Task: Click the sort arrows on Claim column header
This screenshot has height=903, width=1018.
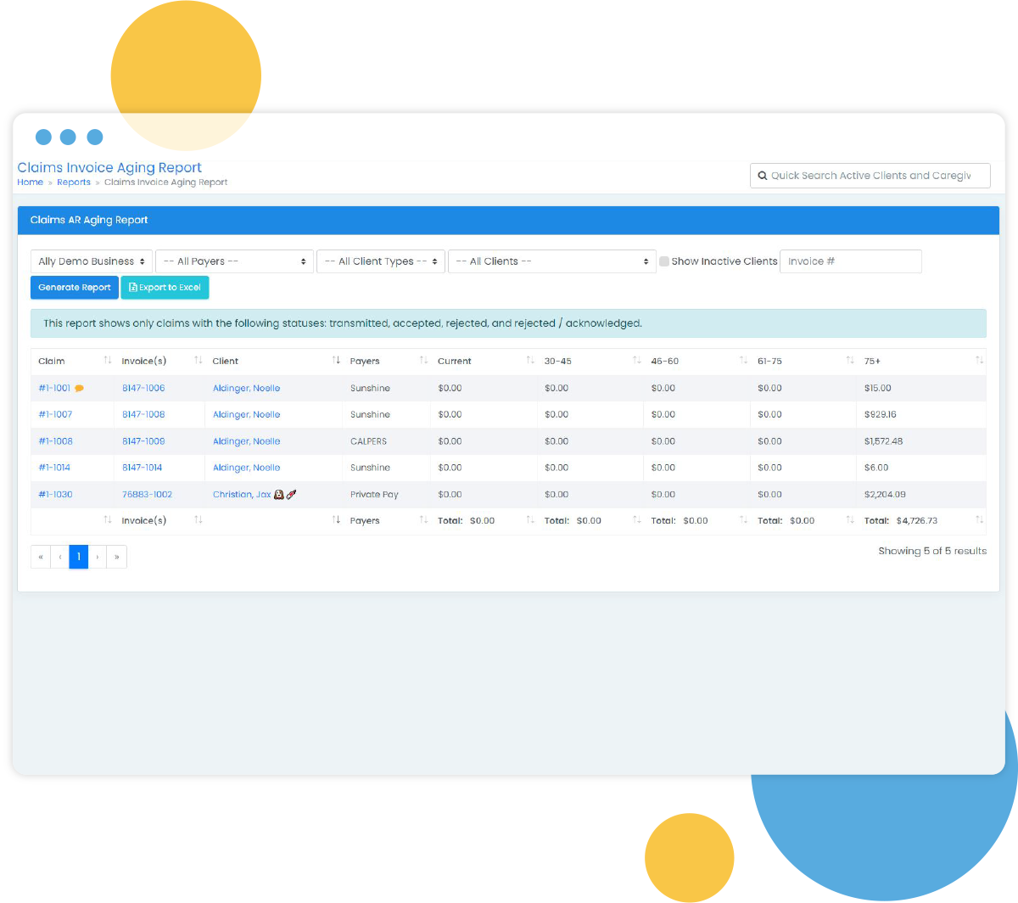Action: click(x=107, y=361)
